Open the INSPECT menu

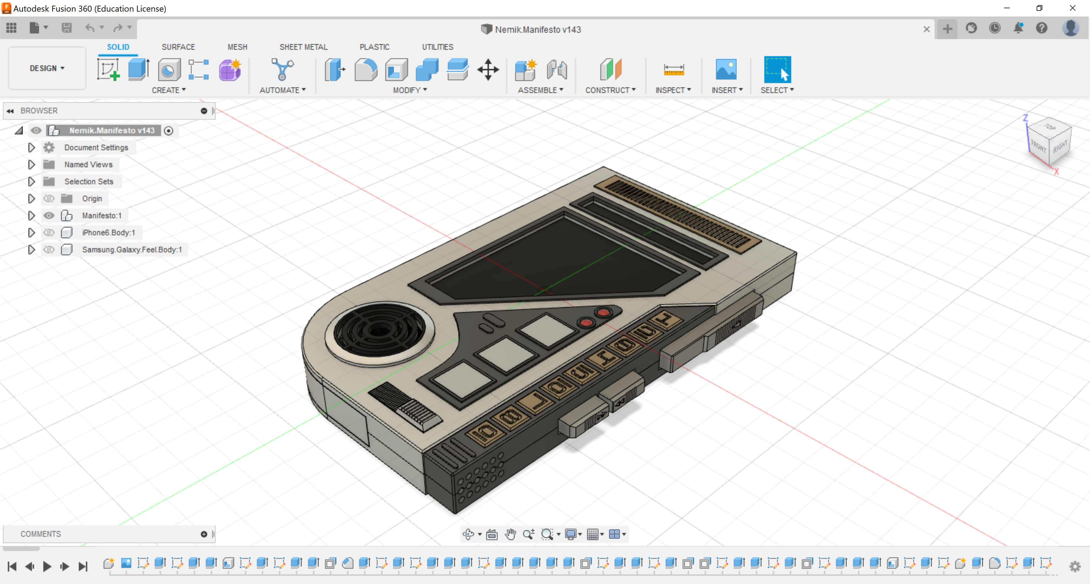click(673, 90)
